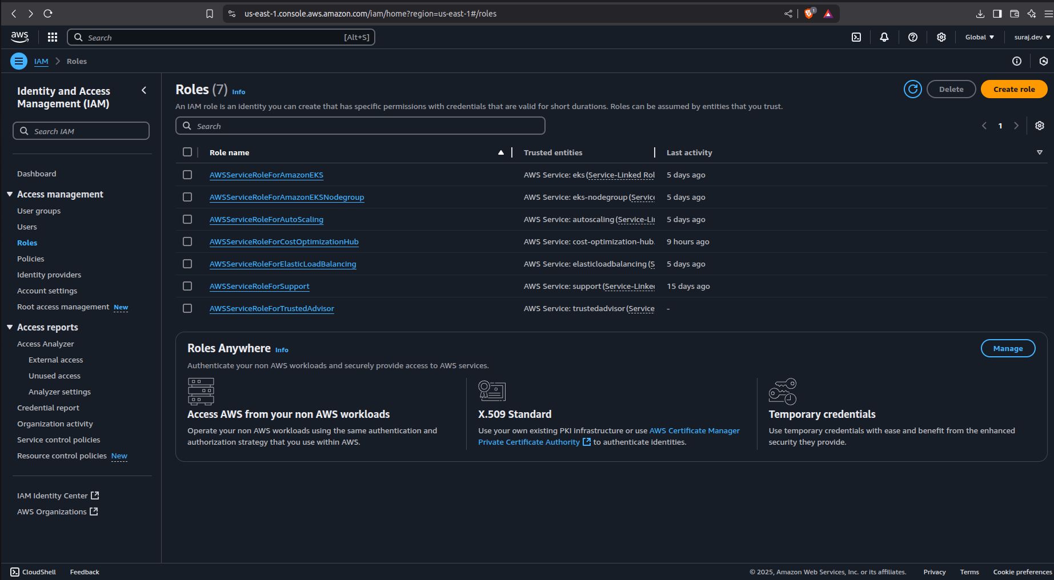
Task: Toggle the IAM side navigation hamburger icon
Action: coord(19,61)
